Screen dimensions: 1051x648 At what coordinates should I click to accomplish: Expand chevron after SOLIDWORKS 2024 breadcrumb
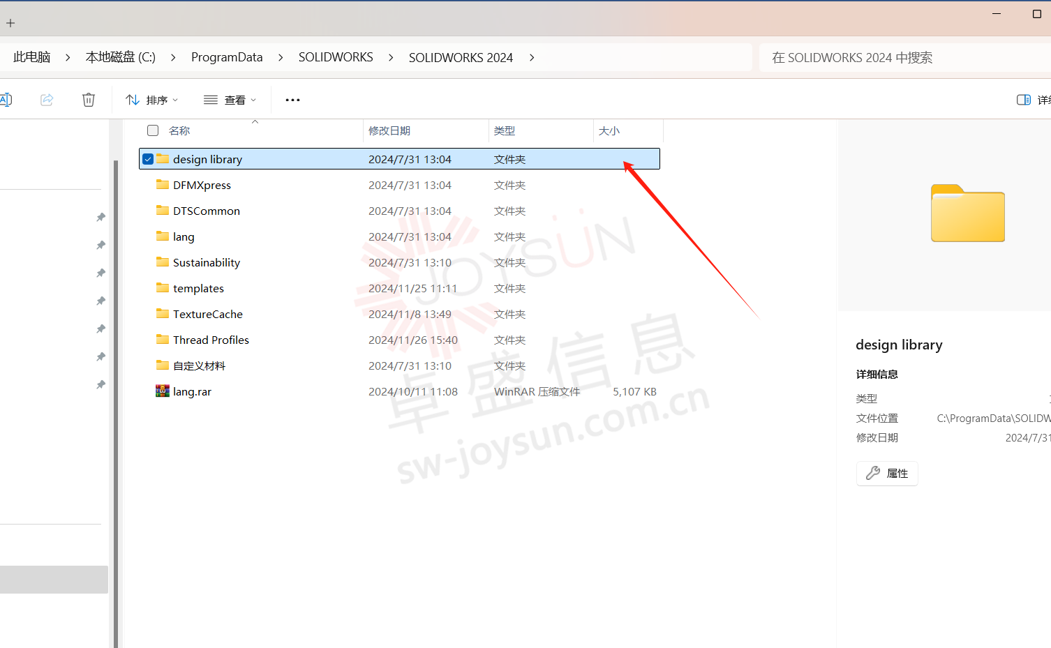[532, 57]
